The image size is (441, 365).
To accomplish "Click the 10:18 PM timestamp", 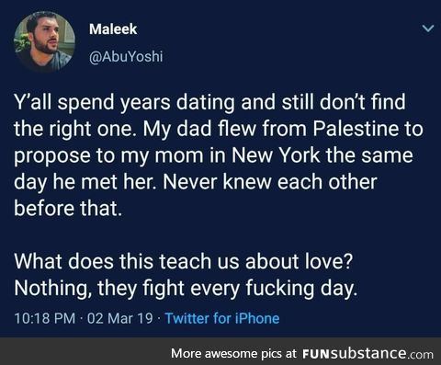I will [x=45, y=318].
